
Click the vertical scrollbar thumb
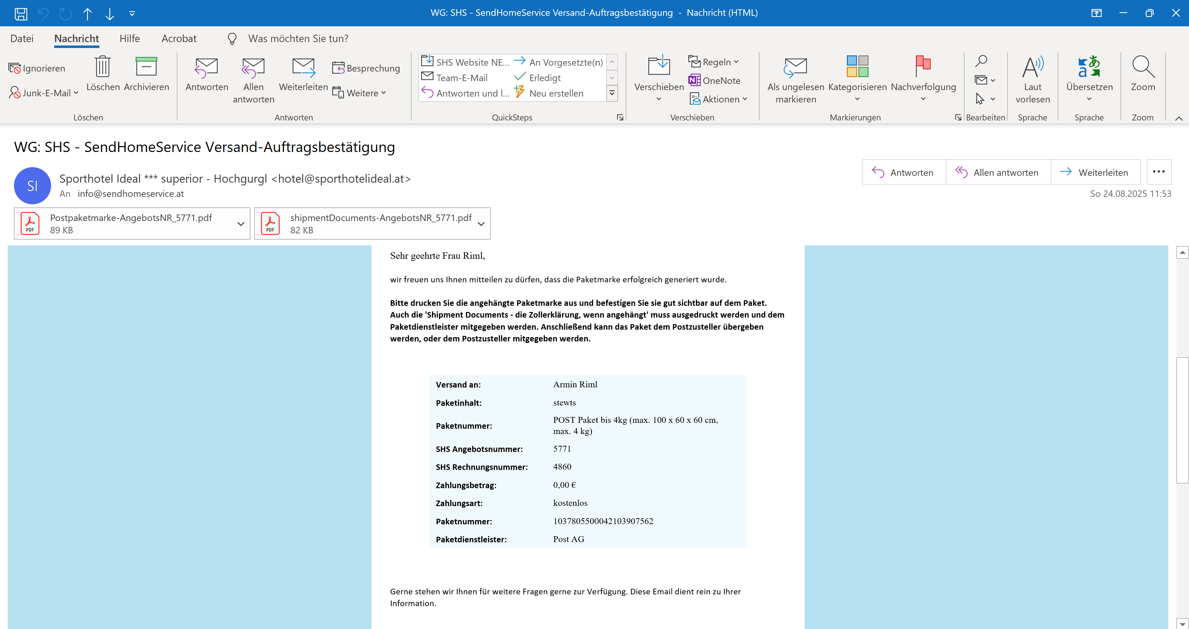pyautogui.click(x=1182, y=420)
